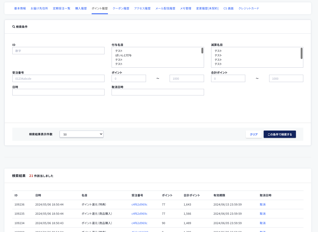Go to the クレジットカード tab
The width and height of the screenshot is (318, 232).
[249, 8]
